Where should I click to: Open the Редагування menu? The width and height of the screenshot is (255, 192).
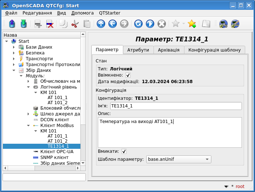pyautogui.click(x=37, y=13)
